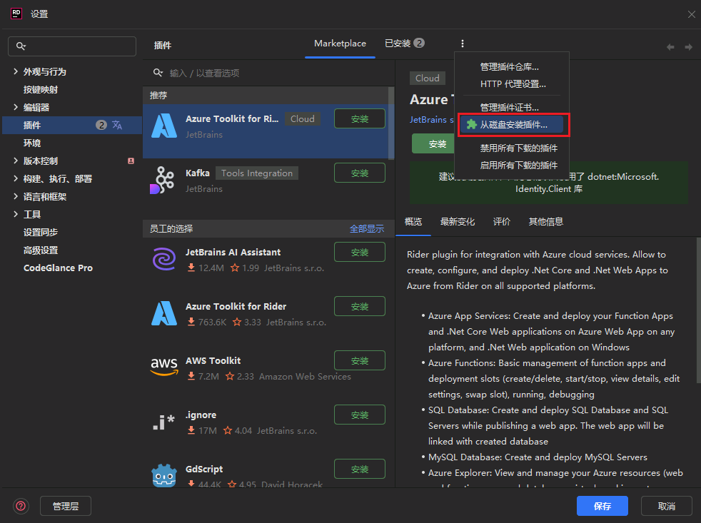This screenshot has width=701, height=523.
Task: Switch to the 已安装 tab
Action: tap(404, 44)
